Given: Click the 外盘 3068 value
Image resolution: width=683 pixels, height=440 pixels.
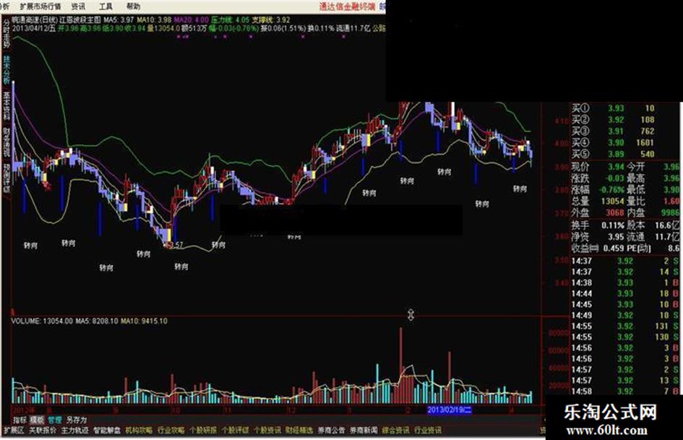Looking at the screenshot, I should pyautogui.click(x=614, y=212).
